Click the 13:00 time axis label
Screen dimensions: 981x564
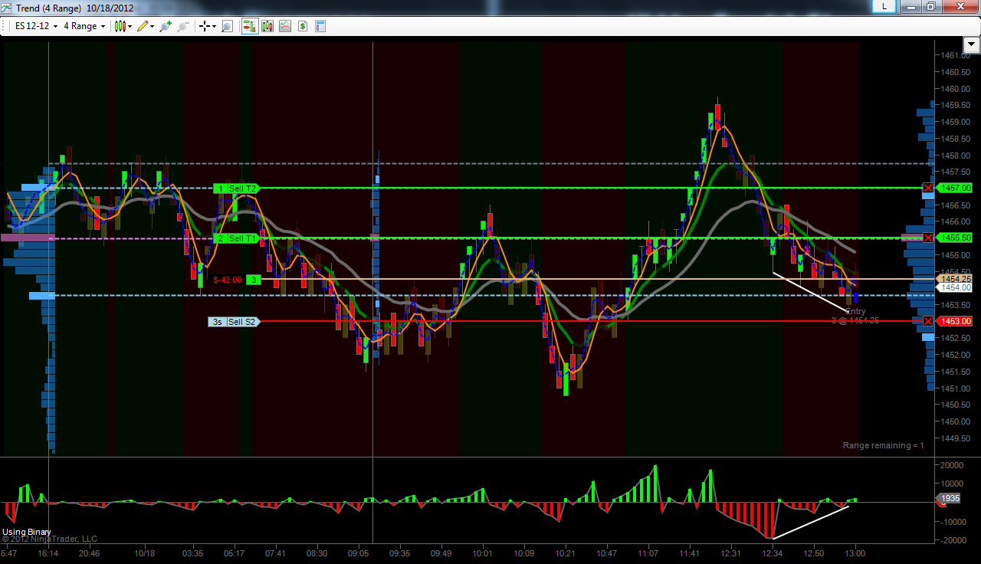855,553
